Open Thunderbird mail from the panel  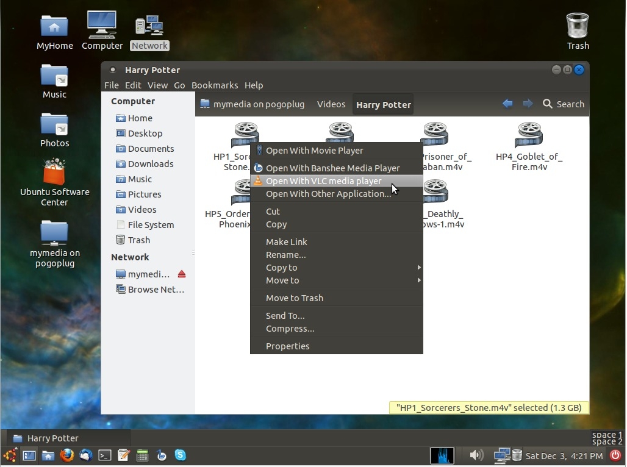pos(85,455)
